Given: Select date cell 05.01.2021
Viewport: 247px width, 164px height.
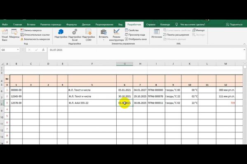Looking at the screenshot, I should pyautogui.click(x=125, y=90).
